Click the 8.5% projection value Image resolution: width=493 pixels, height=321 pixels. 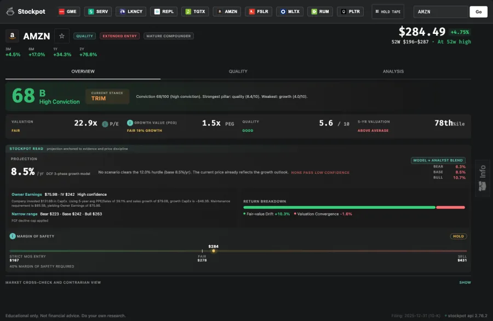[22, 172]
